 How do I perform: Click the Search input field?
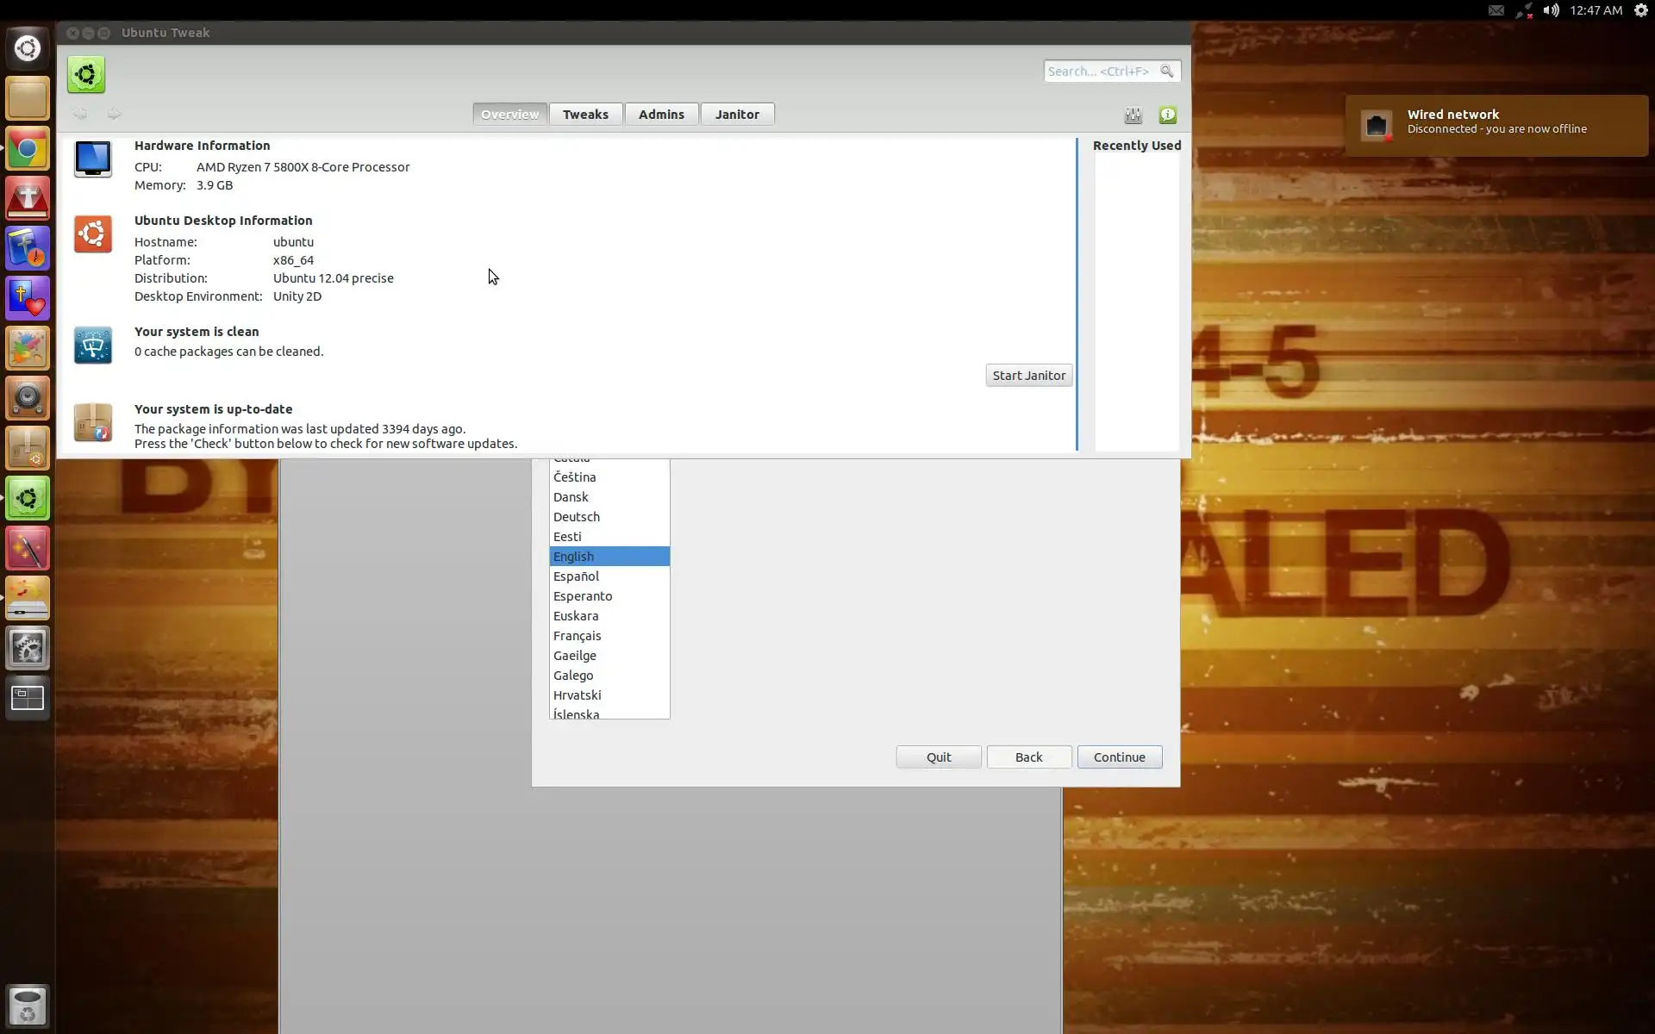pos(1100,72)
